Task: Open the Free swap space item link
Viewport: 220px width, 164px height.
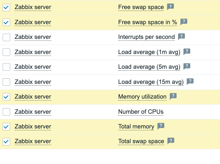Action: [x=141, y=7]
